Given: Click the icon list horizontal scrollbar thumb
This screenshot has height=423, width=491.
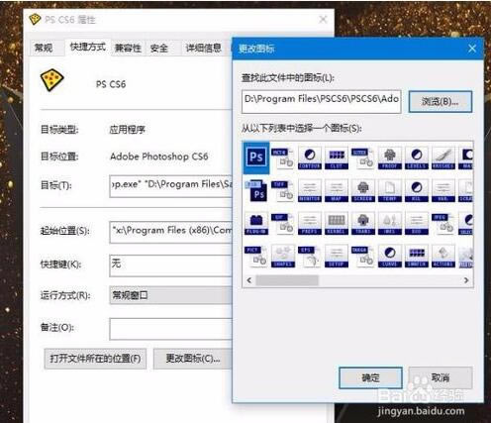Looking at the screenshot, I should [287, 280].
